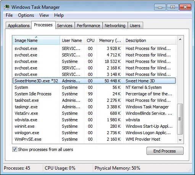Click the End Process button

click(x=165, y=151)
